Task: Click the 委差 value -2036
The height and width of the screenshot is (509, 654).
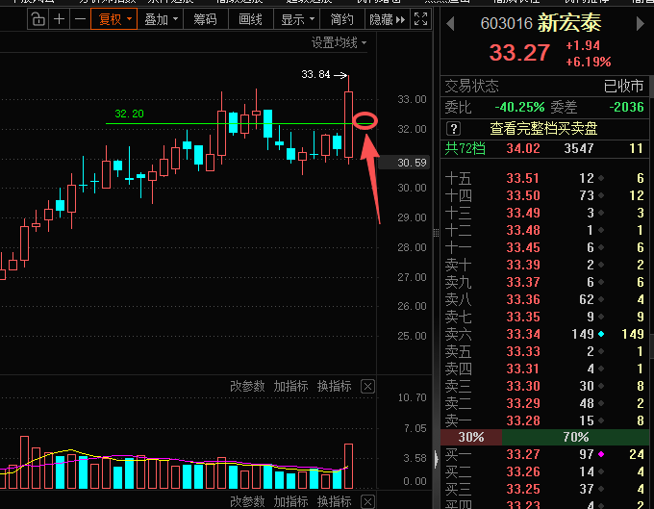Action: pyautogui.click(x=626, y=107)
